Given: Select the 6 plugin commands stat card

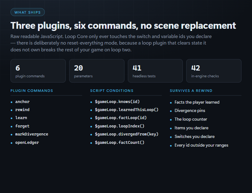Looking at the screenshot, I should point(38,71).
